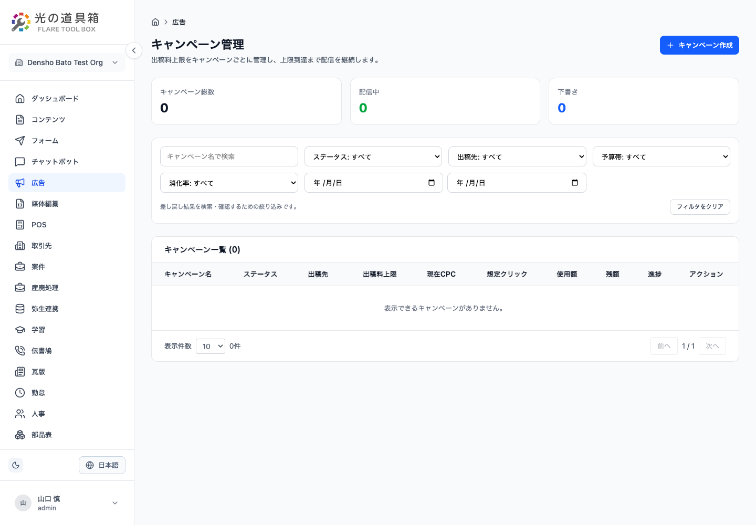This screenshot has height=525, width=756.
Task: Click the 取引先 building icon
Action: click(x=20, y=246)
